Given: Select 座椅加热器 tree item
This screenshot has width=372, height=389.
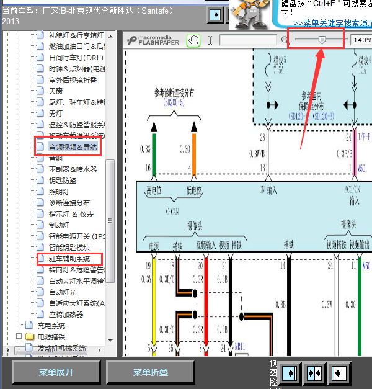Looking at the screenshot, I should [66, 315].
